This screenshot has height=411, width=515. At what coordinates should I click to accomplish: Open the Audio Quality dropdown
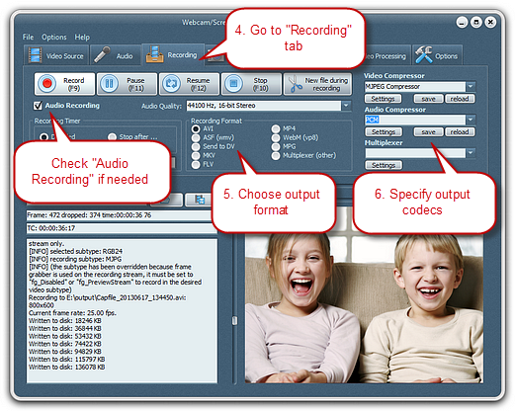click(346, 106)
